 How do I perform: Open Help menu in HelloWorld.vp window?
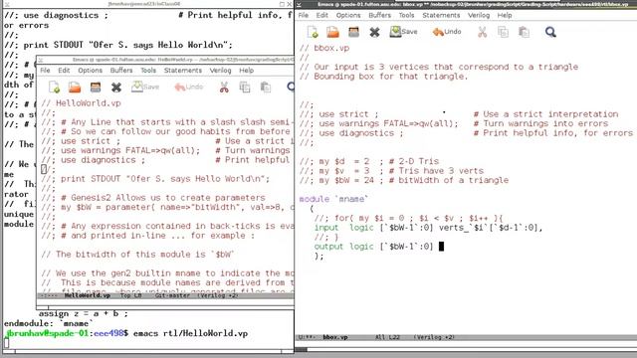246,71
